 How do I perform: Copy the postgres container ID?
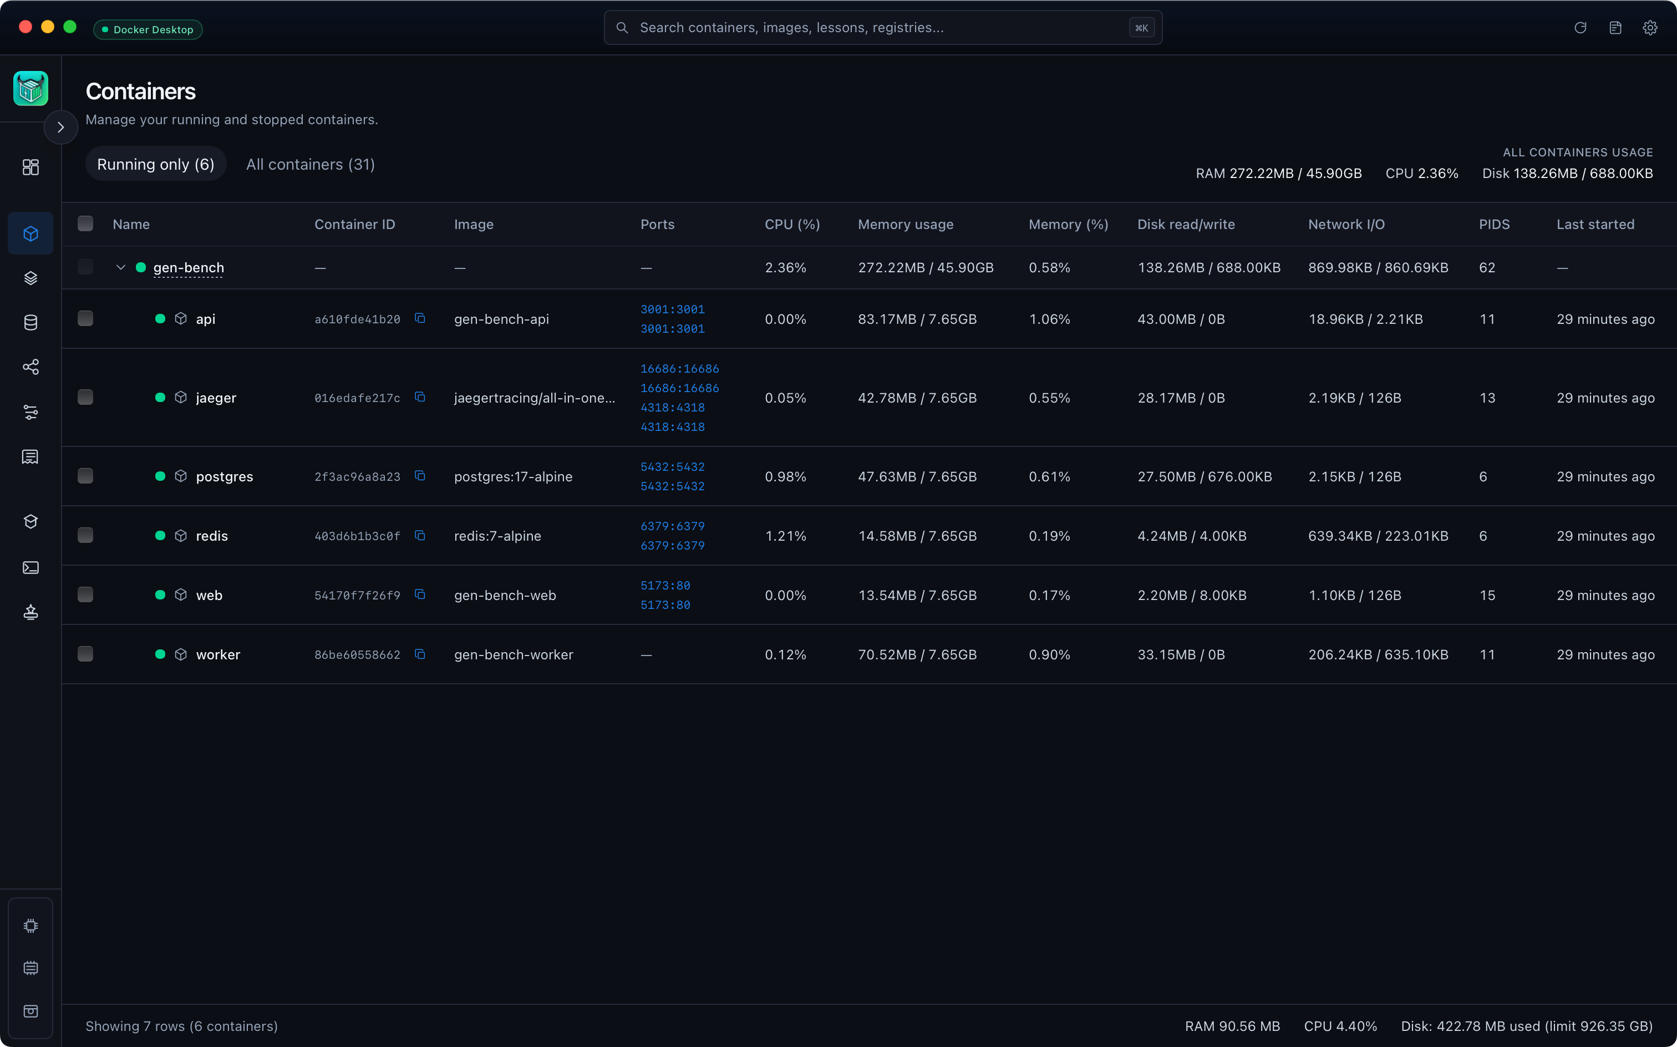click(420, 476)
